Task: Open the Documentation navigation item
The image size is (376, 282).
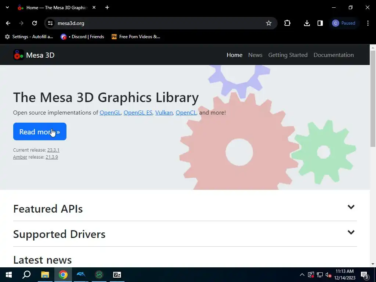Action: 333,55
